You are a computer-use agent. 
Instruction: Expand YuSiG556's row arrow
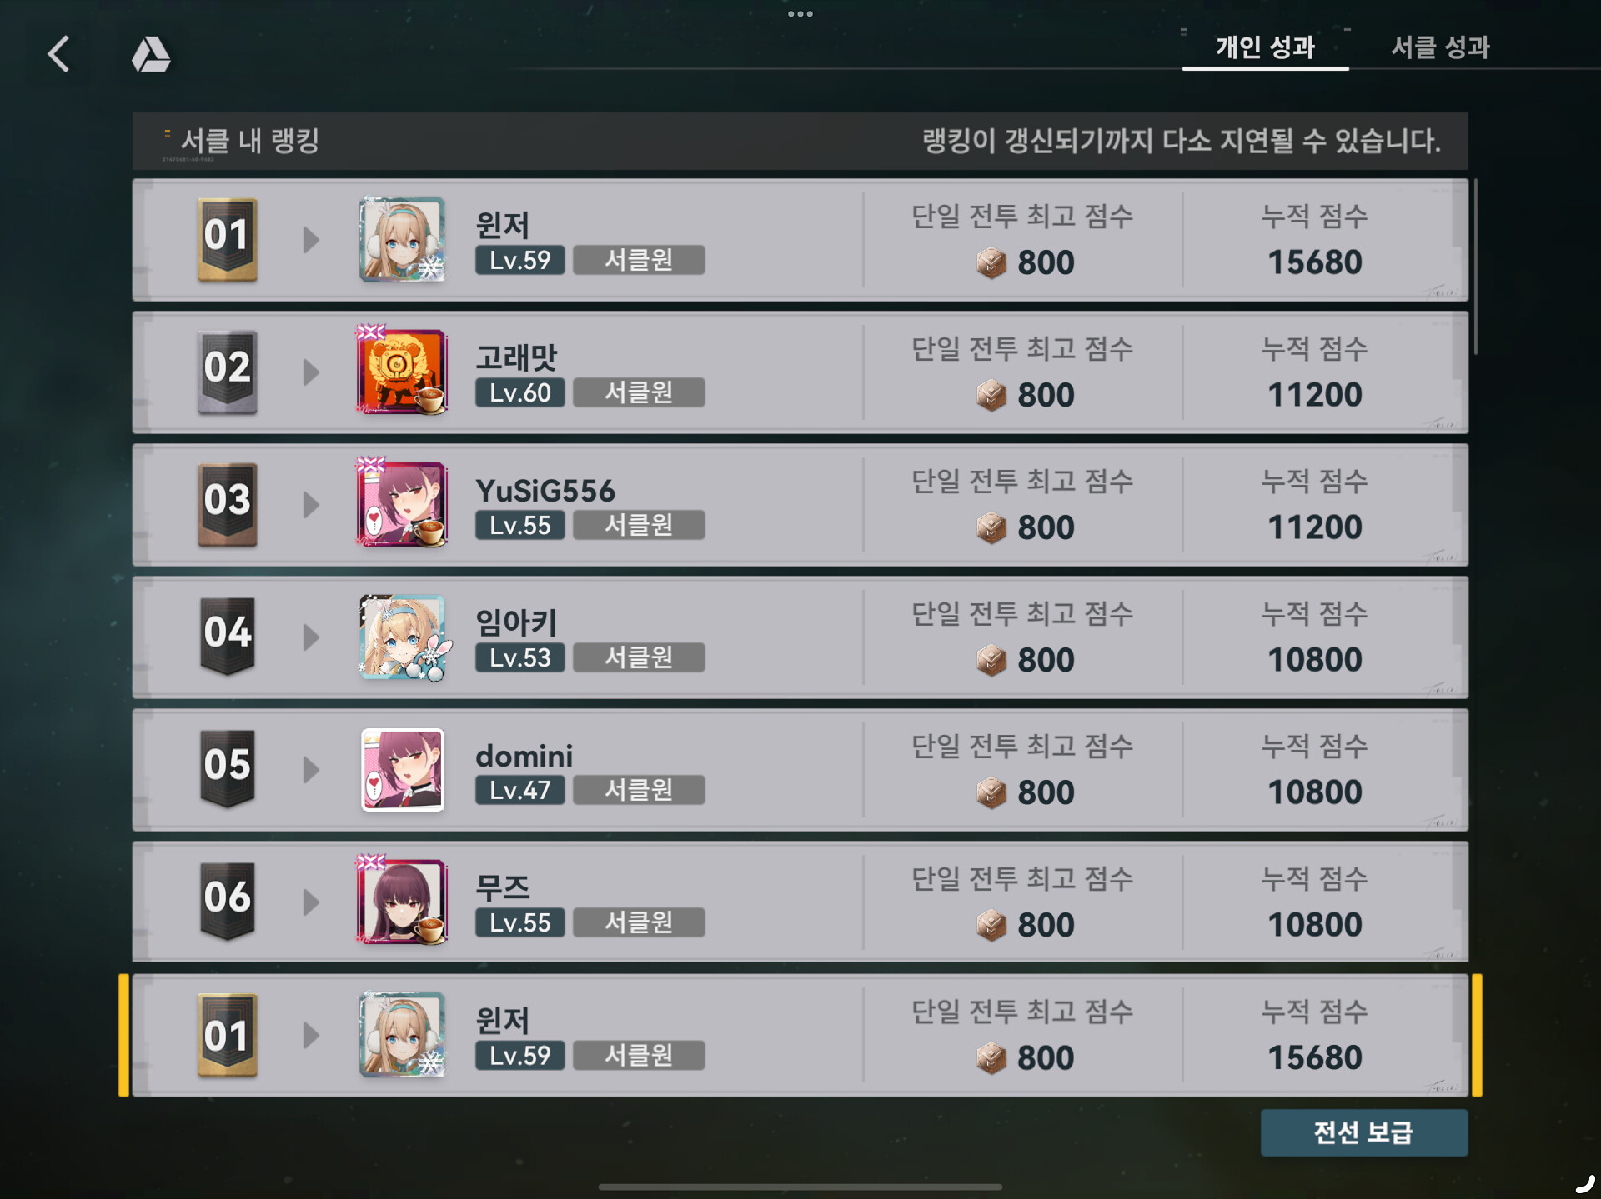311,505
